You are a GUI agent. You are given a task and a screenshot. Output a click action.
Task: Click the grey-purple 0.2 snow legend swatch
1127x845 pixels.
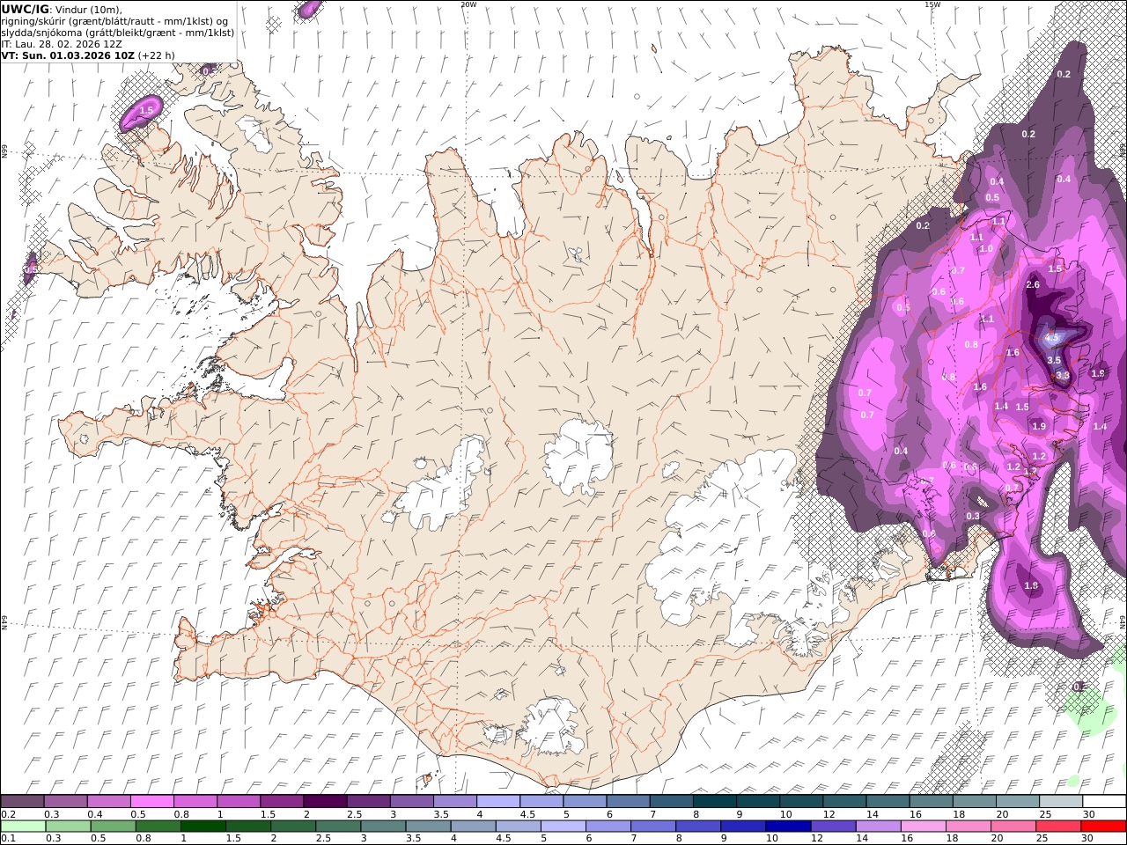point(22,801)
